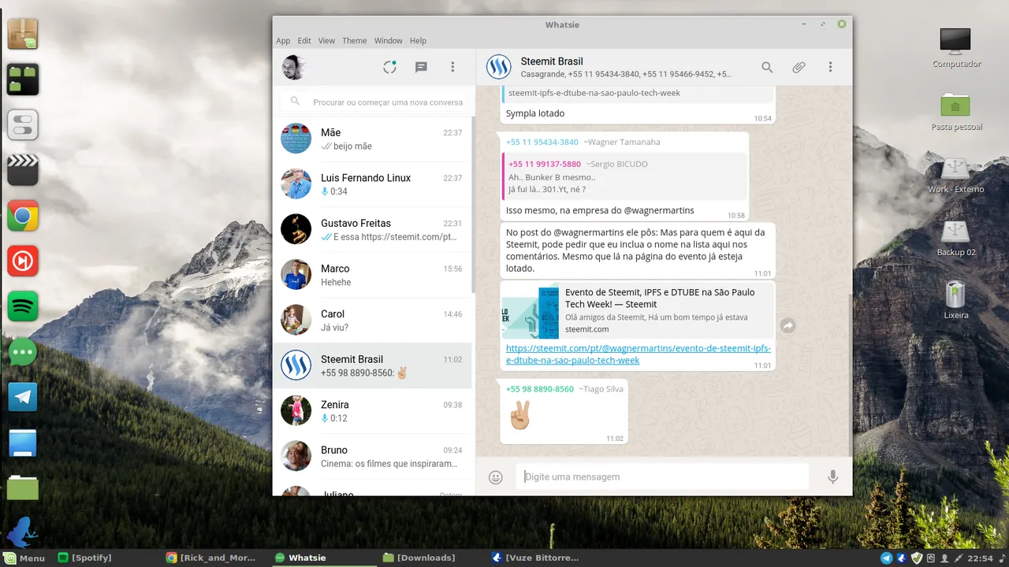Open own profile picture in sidebar
1009x567 pixels.
294,67
